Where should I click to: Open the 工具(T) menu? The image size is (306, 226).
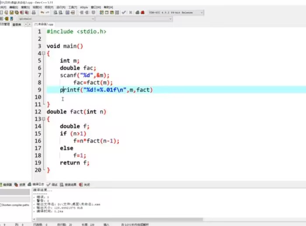pyautogui.click(x=72, y=7)
